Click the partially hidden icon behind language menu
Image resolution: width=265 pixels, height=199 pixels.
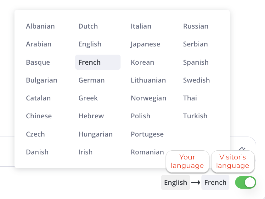(242, 149)
